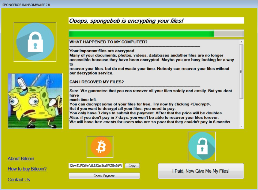The height and width of the screenshot is (190, 258).
Task: Click the scrollbar up arrow in message box
Action: 241,42
